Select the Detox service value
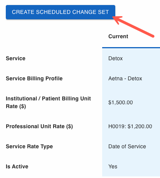The height and width of the screenshot is (178, 160). (x=115, y=58)
